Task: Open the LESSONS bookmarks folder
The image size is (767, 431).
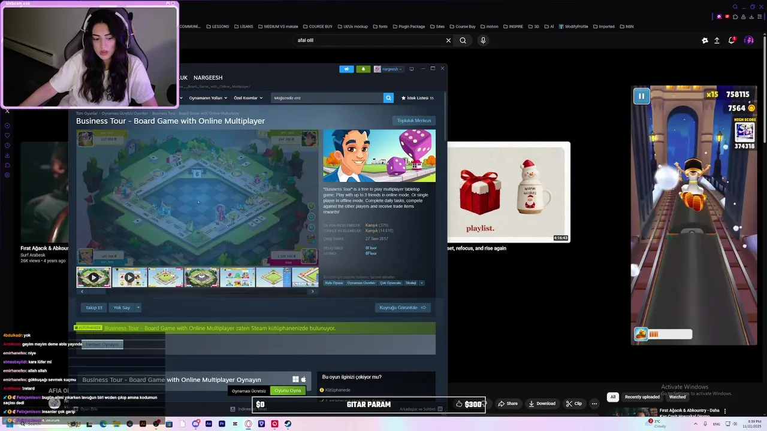Action: tap(217, 26)
